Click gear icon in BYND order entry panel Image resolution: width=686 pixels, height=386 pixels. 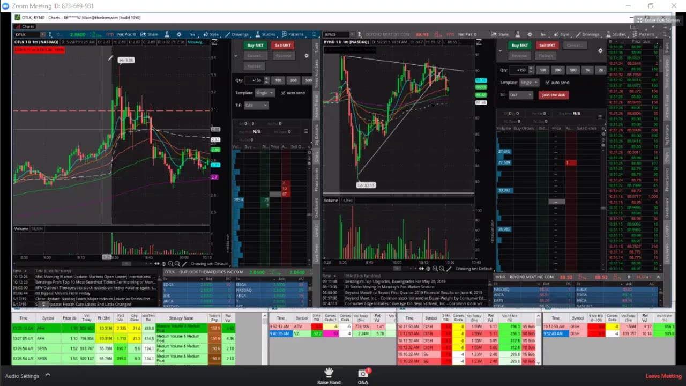(x=600, y=51)
